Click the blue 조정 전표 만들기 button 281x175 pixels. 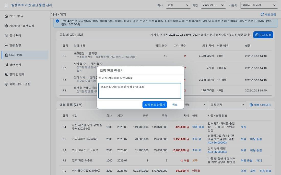coord(155,105)
